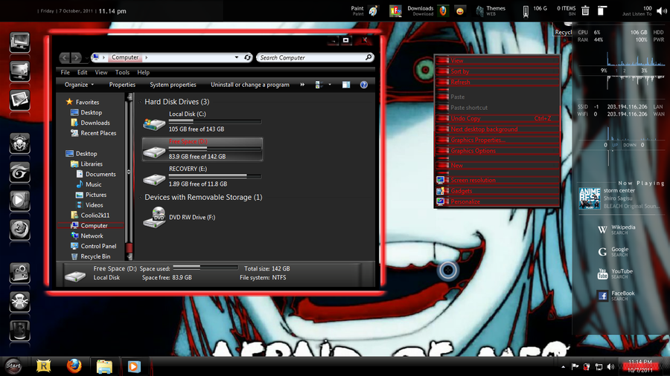Open Recent Places
Viewport: 670px width, 376px height.
tap(94, 133)
